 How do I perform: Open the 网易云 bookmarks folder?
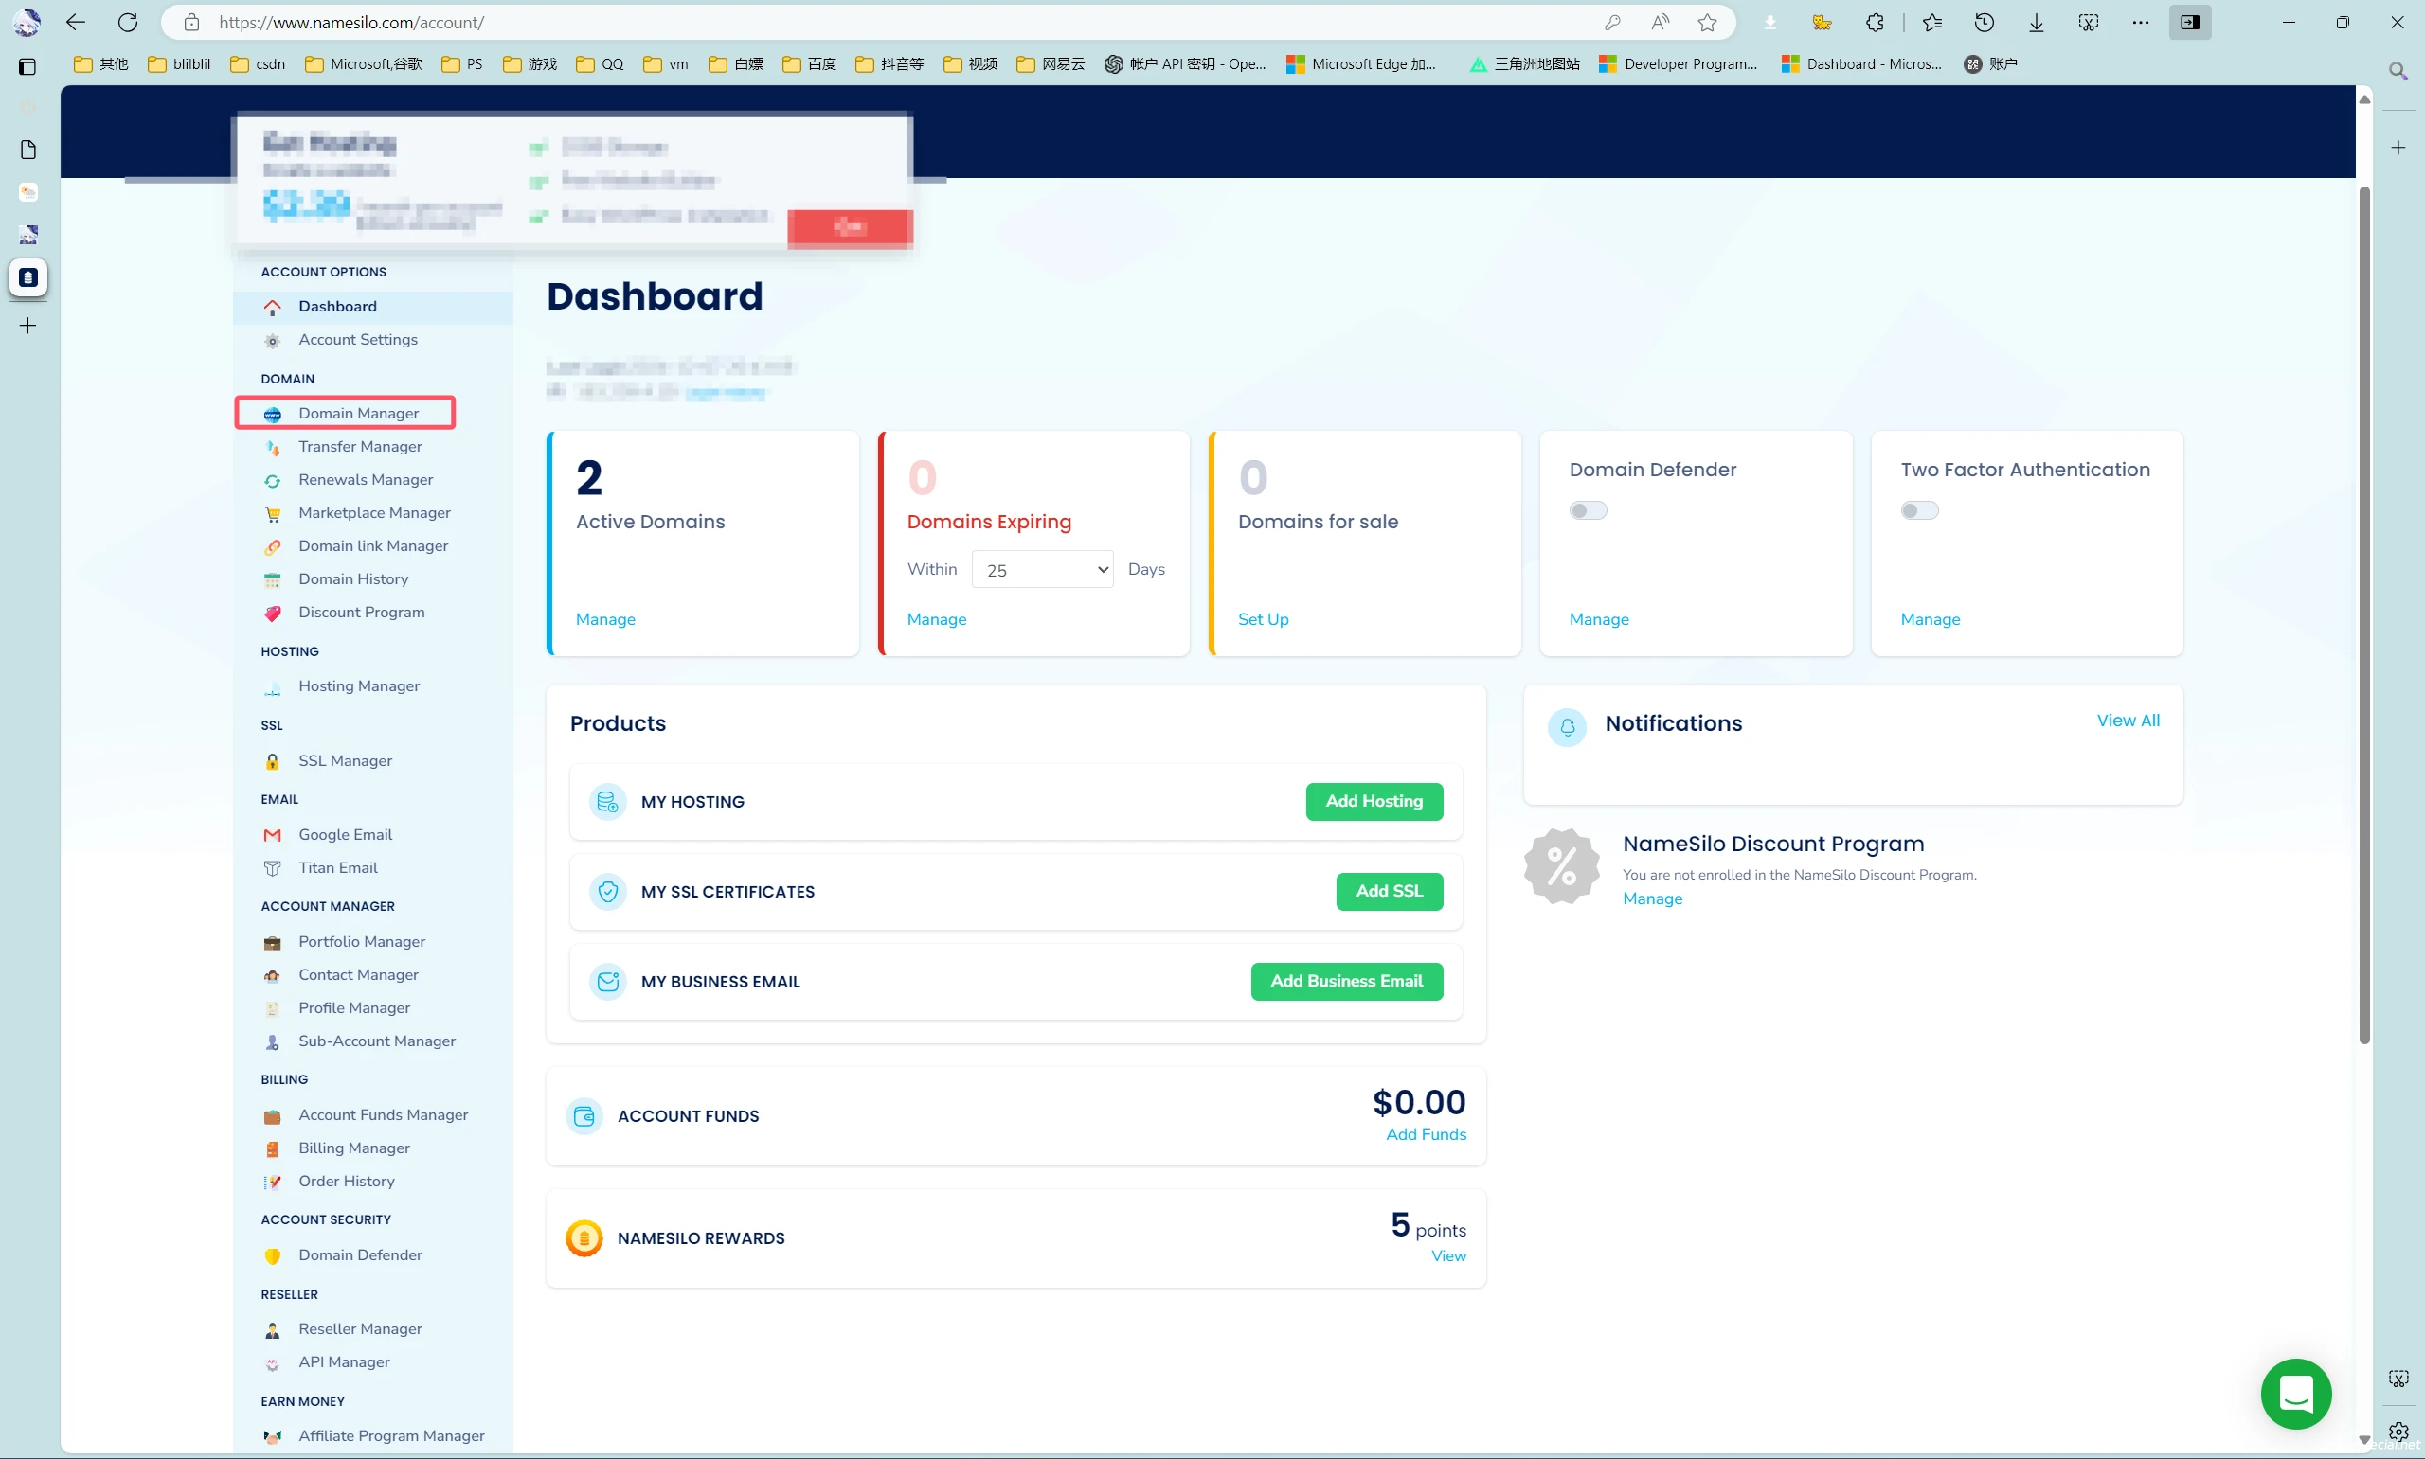point(1051,63)
